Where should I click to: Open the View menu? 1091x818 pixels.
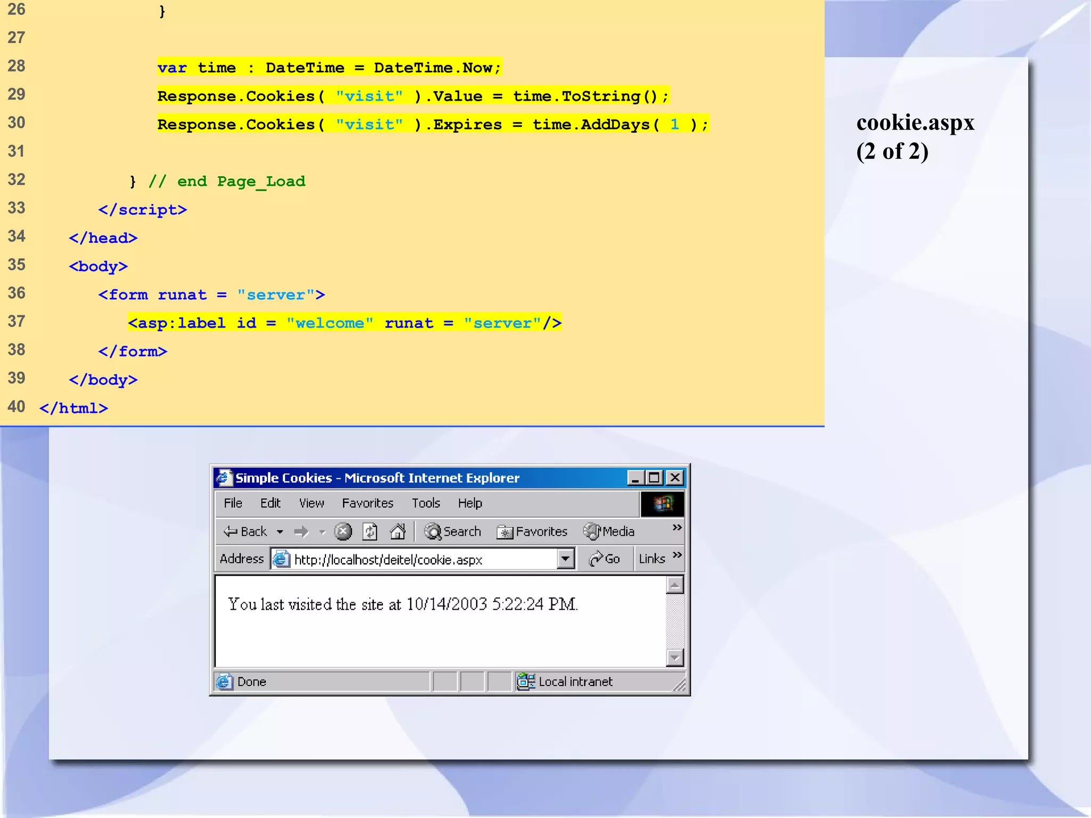click(312, 503)
